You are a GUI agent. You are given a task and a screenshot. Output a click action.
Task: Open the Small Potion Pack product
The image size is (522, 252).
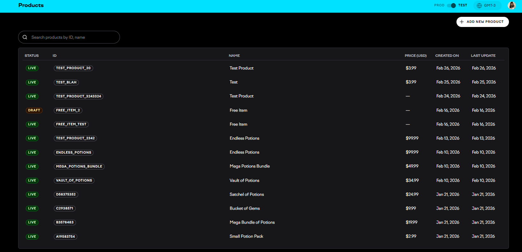point(246,236)
